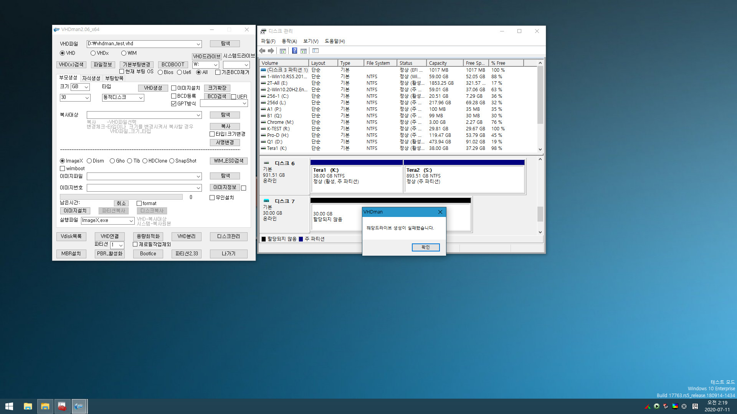Toggle the Korean 한 input indicator
737x414 pixels.
(x=695, y=406)
